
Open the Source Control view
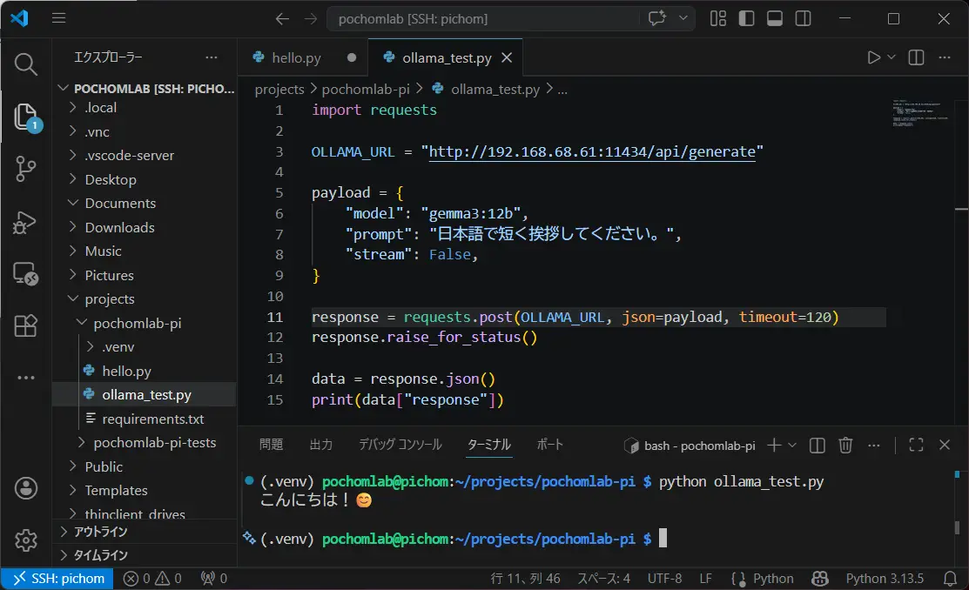(25, 169)
